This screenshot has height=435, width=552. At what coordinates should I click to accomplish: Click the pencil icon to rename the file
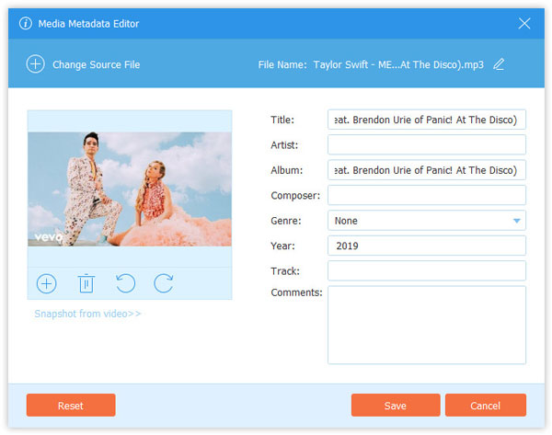point(499,64)
